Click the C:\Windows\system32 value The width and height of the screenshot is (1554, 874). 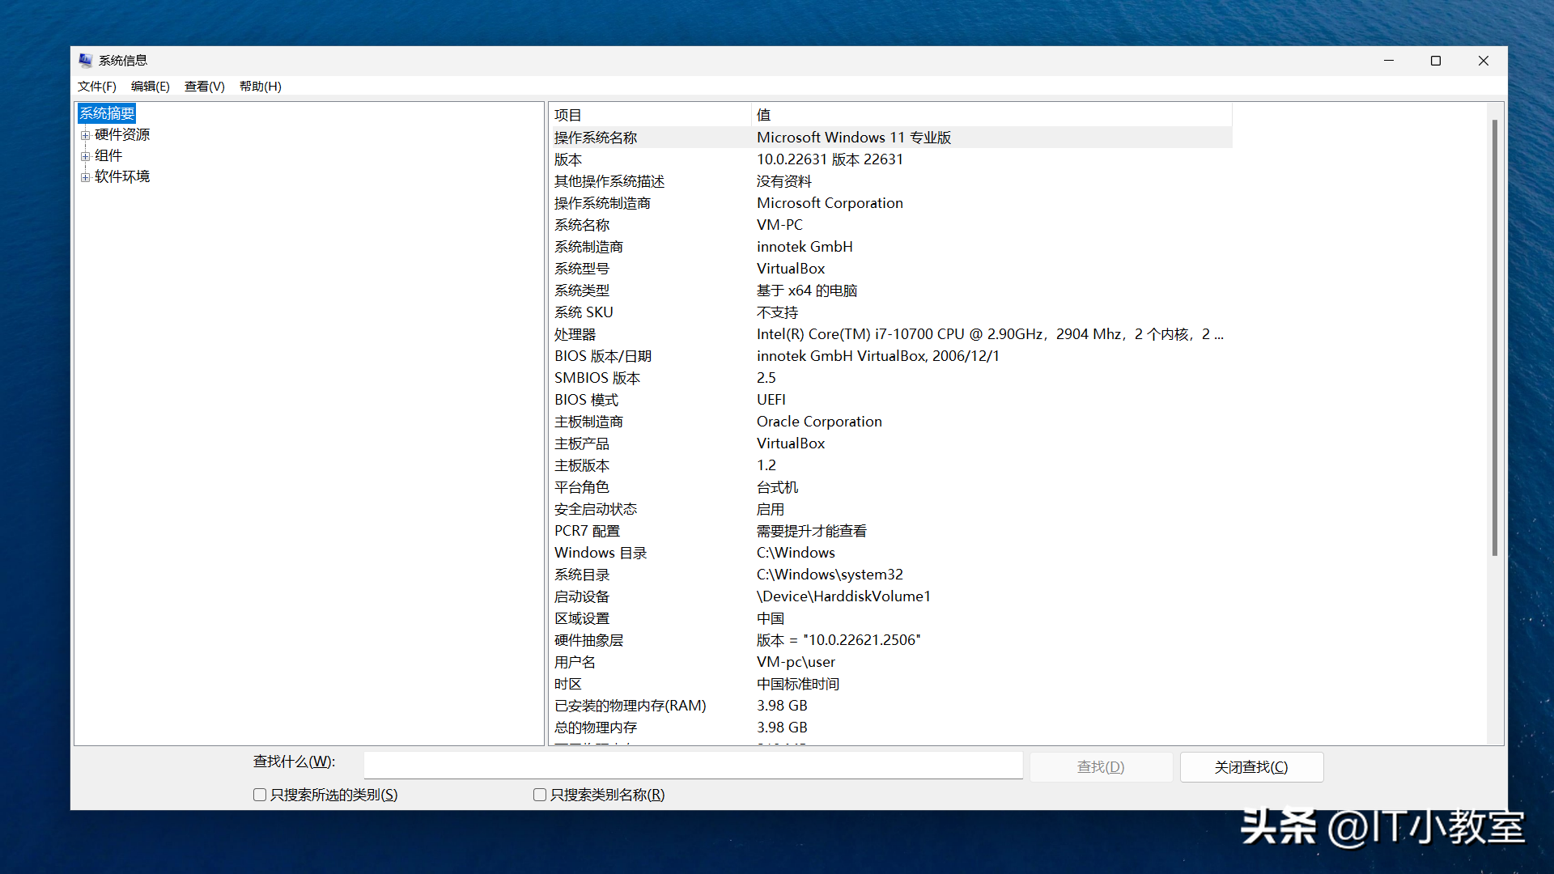click(830, 575)
